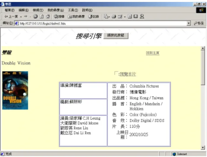207x157 pixels.
Task: Click the Mail icon in the toolbar
Action: click(106, 17)
